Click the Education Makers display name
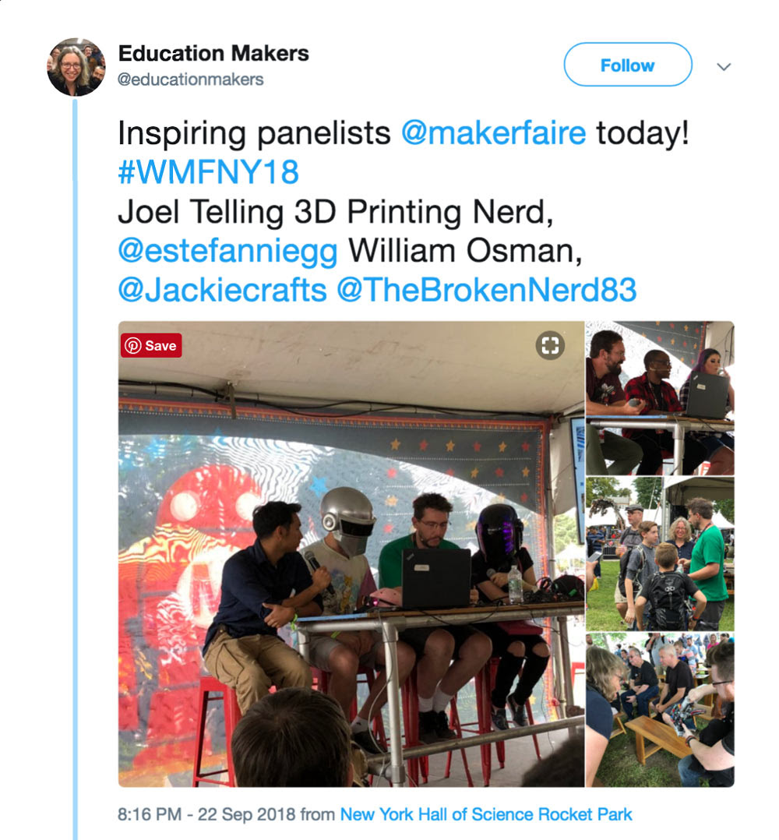The width and height of the screenshot is (779, 840). [x=213, y=54]
